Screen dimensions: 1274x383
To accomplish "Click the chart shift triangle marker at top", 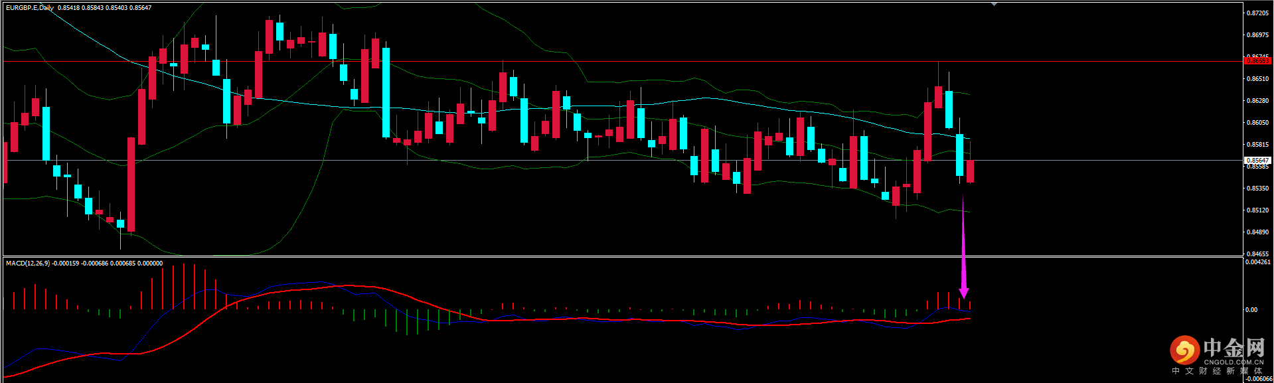I will tap(994, 4).
